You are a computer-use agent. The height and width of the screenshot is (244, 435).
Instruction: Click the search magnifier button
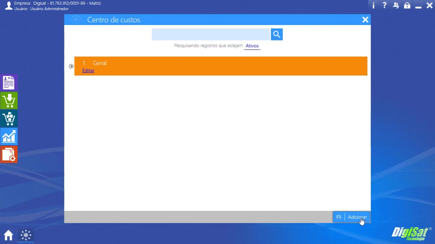[277, 34]
